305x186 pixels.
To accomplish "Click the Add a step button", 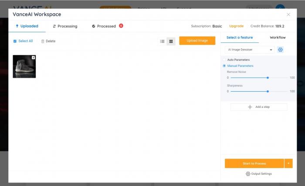I will click(x=259, y=107).
